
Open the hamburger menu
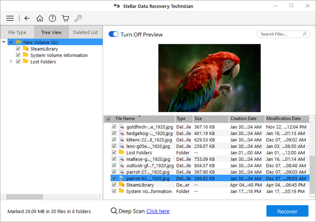coord(10,18)
